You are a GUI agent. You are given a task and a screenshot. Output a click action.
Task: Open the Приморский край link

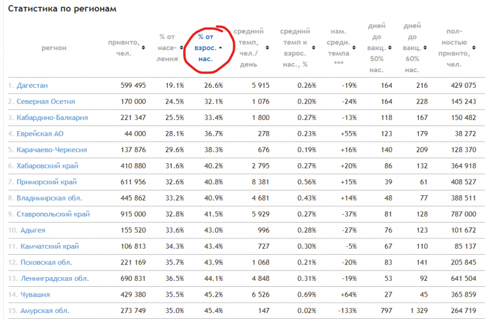point(47,182)
